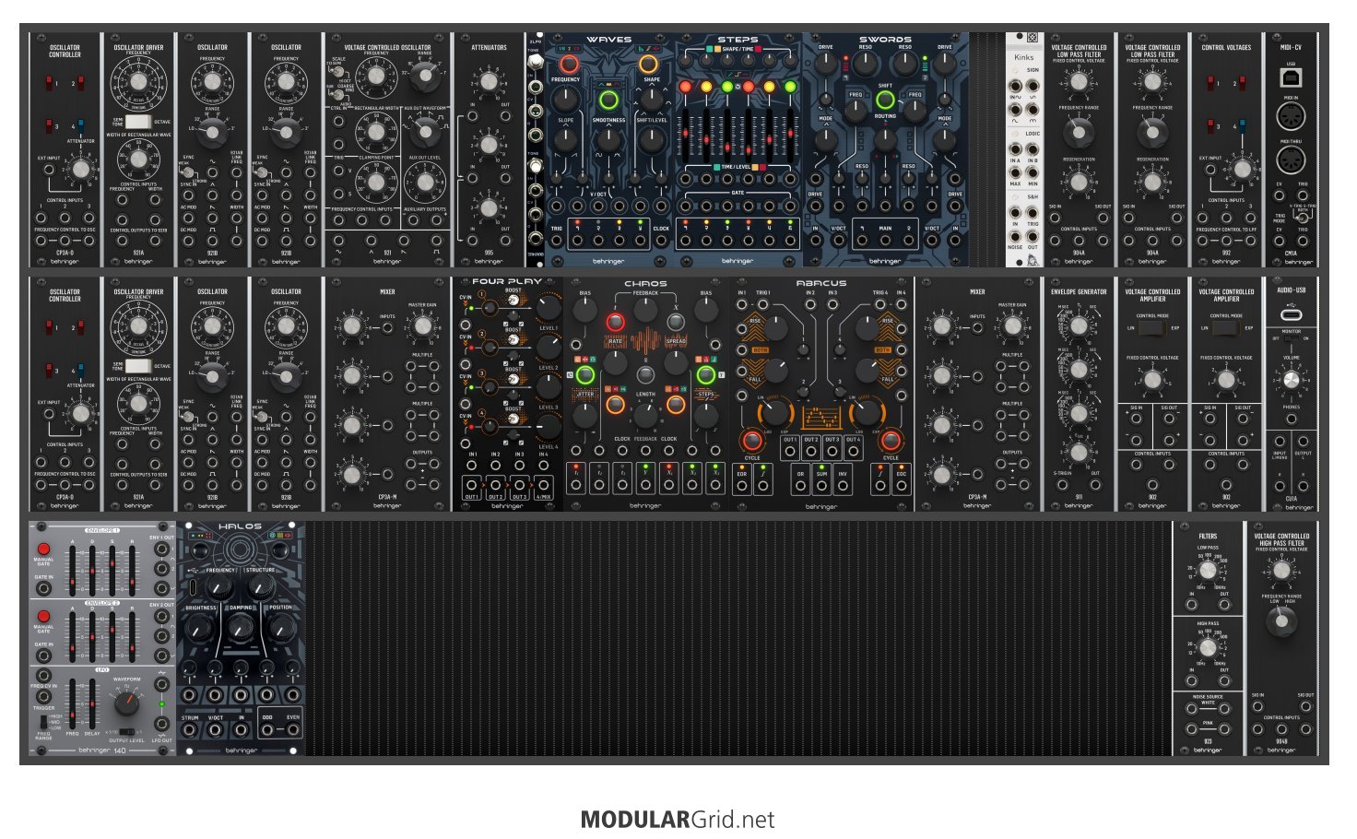Viewport: 1357px width, 839px height.
Task: Click the Phones jack on the Audio-USB module
Action: point(1291,419)
